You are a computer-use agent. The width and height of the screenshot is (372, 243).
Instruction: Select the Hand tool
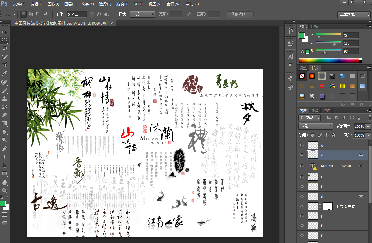pyautogui.click(x=5, y=182)
